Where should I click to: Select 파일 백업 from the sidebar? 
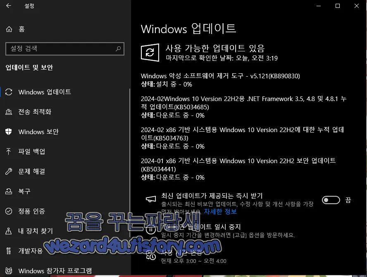pos(31,152)
